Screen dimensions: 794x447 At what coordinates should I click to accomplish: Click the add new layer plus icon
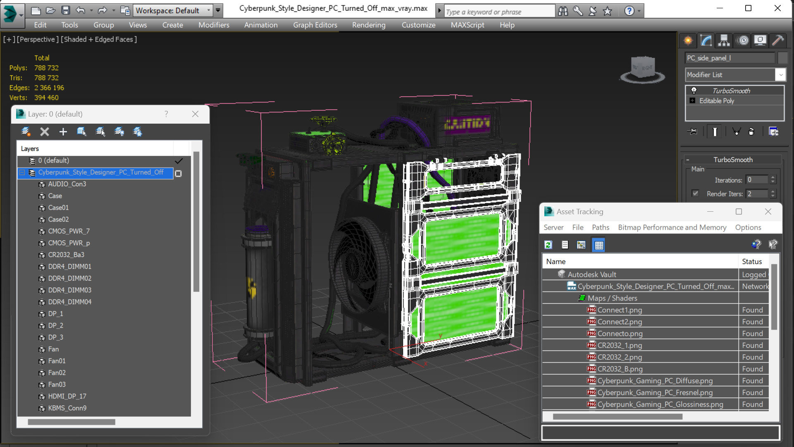63,132
